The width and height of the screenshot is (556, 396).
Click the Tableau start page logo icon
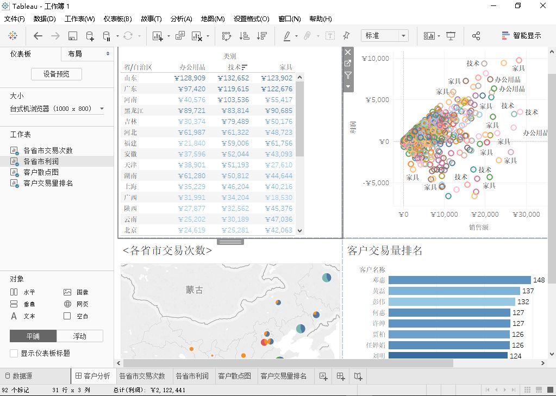[x=13, y=35]
